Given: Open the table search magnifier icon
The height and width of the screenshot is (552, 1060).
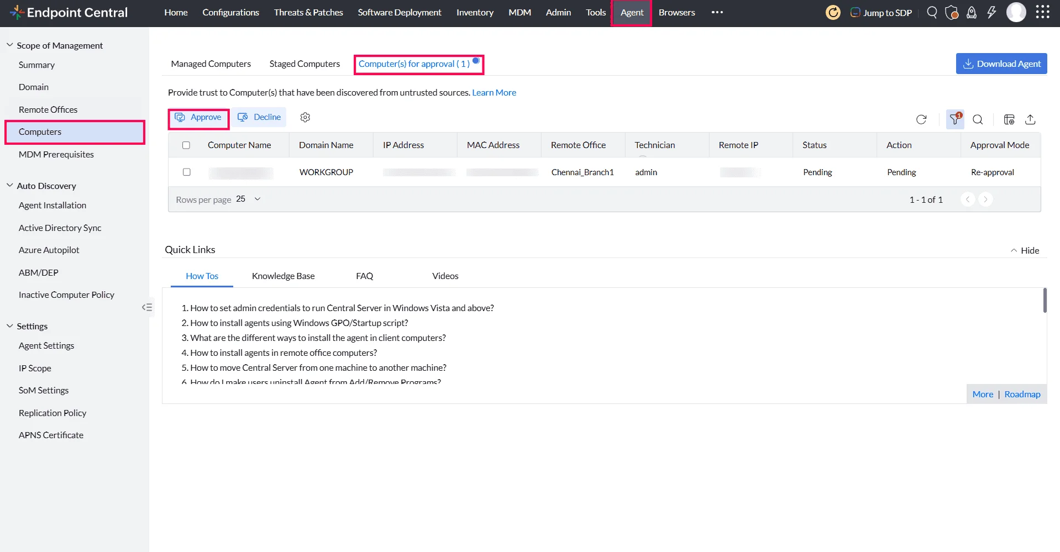Looking at the screenshot, I should coord(978,119).
